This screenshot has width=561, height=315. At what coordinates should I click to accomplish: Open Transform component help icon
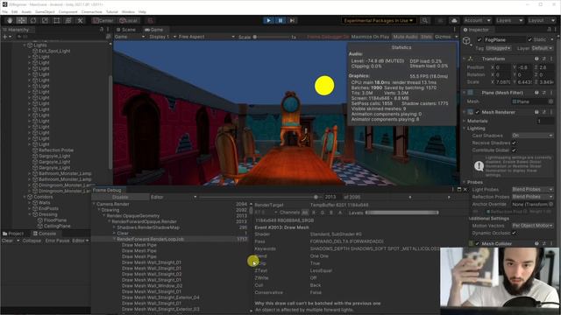(536, 59)
